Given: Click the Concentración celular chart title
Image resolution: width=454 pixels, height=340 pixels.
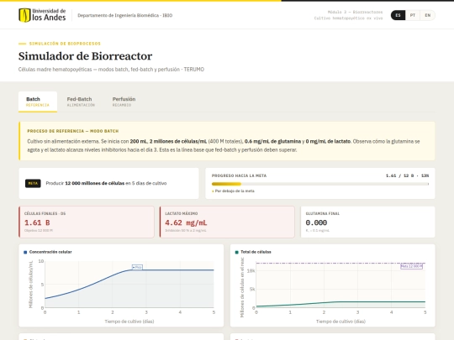Looking at the screenshot, I should [50, 252].
